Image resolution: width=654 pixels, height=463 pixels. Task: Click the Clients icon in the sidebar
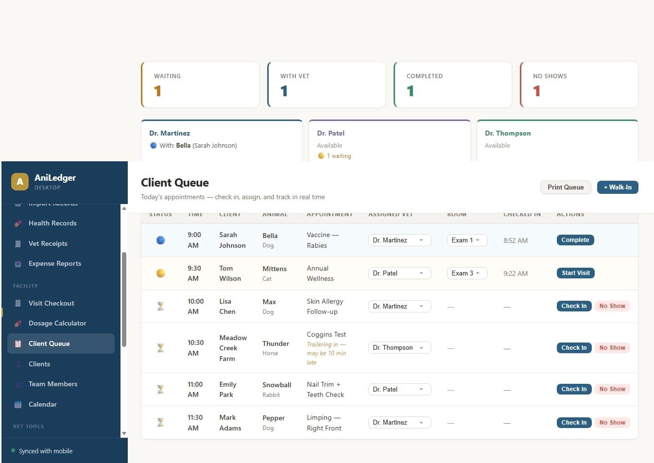18,364
